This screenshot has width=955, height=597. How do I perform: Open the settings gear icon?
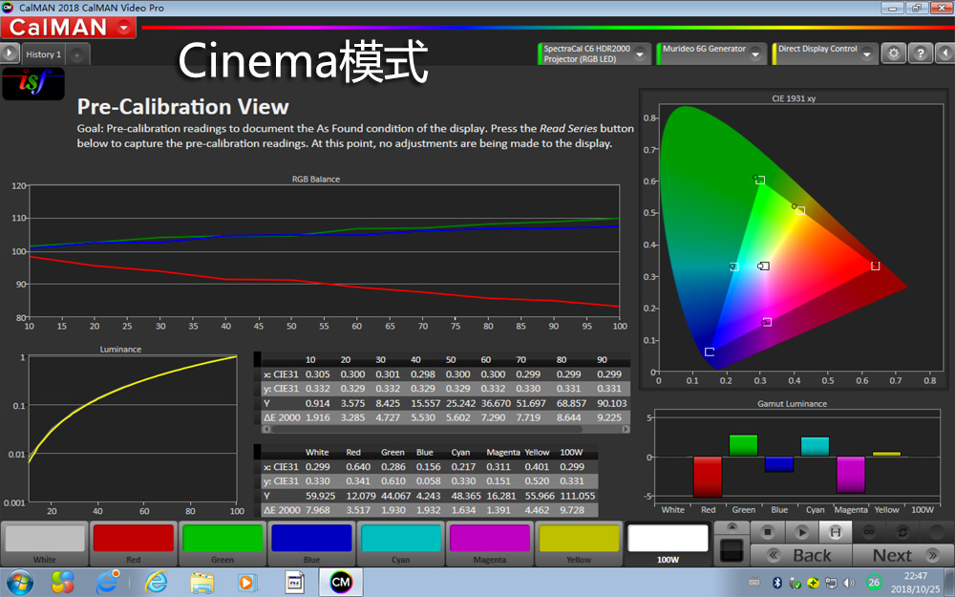pyautogui.click(x=893, y=53)
